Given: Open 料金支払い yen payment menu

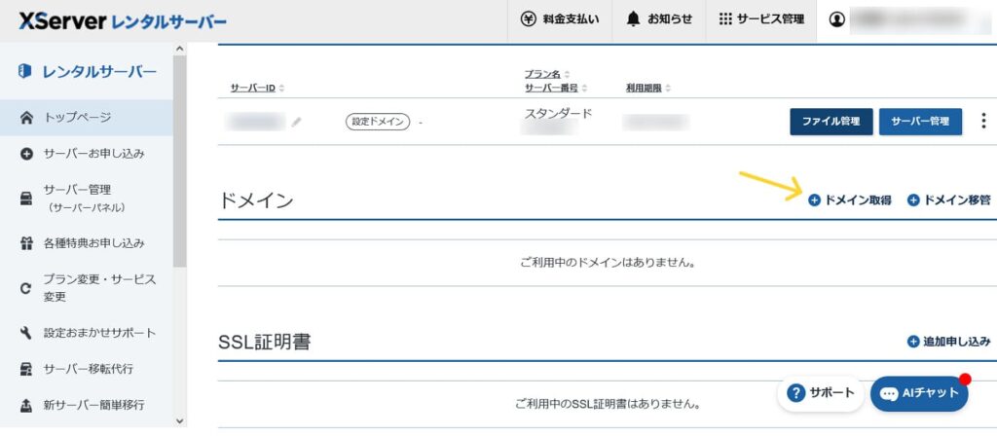Looking at the screenshot, I should pos(560,19).
